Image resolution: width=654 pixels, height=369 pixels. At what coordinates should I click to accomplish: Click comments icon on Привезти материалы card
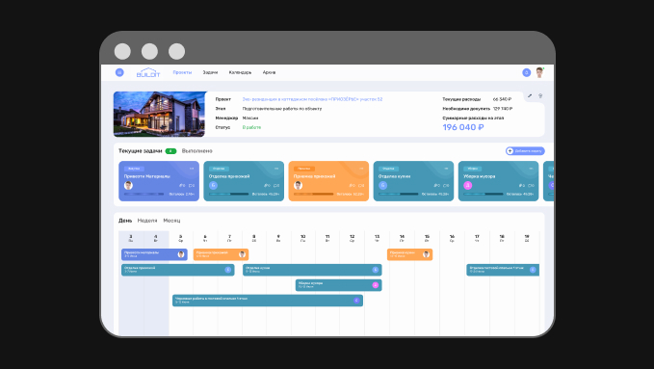click(x=192, y=185)
